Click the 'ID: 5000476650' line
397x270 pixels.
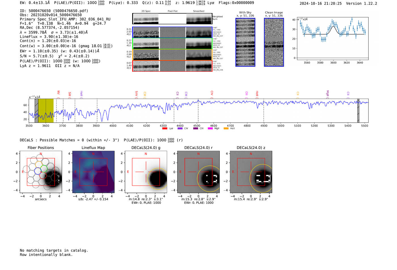coord(54,11)
